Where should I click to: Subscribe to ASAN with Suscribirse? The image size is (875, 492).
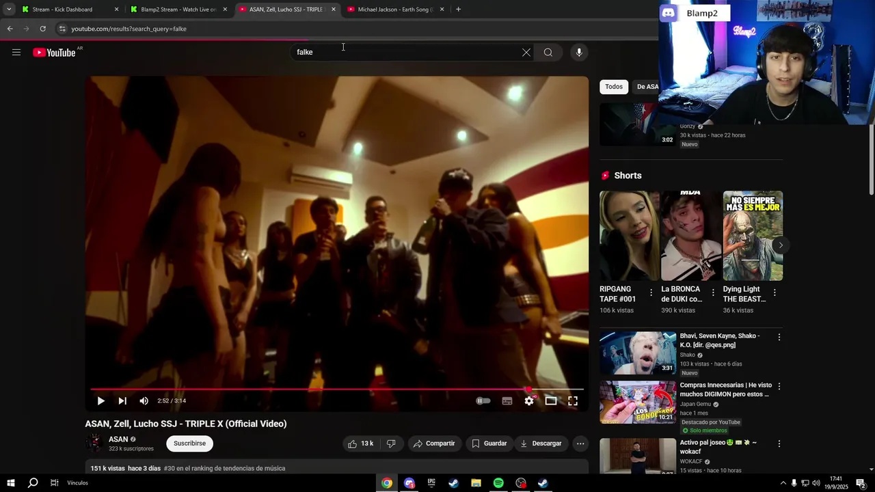pyautogui.click(x=189, y=443)
